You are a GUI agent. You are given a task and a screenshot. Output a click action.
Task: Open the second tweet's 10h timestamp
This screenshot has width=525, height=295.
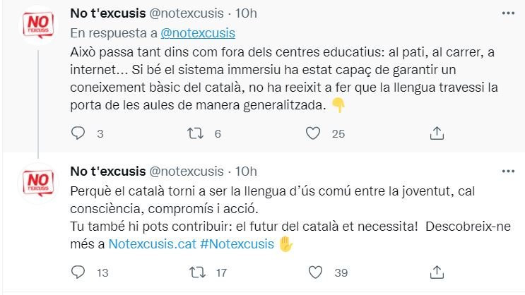[x=247, y=171]
